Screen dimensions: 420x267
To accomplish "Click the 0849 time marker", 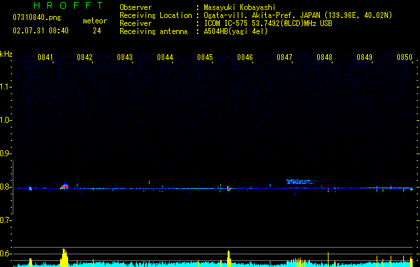I will point(365,57).
